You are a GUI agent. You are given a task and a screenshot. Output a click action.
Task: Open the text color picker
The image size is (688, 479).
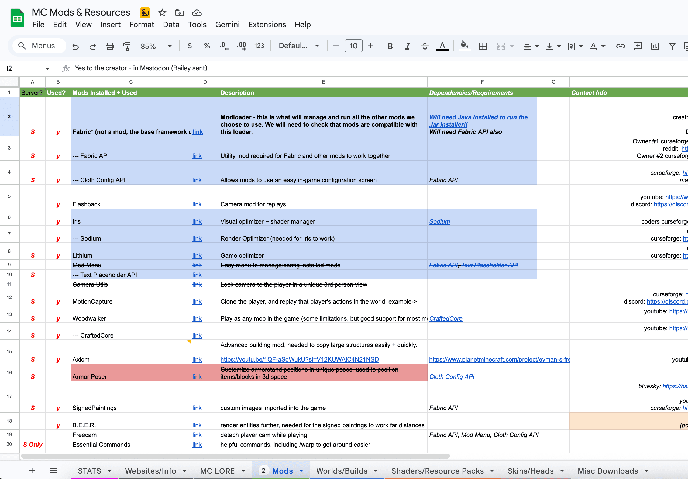442,46
